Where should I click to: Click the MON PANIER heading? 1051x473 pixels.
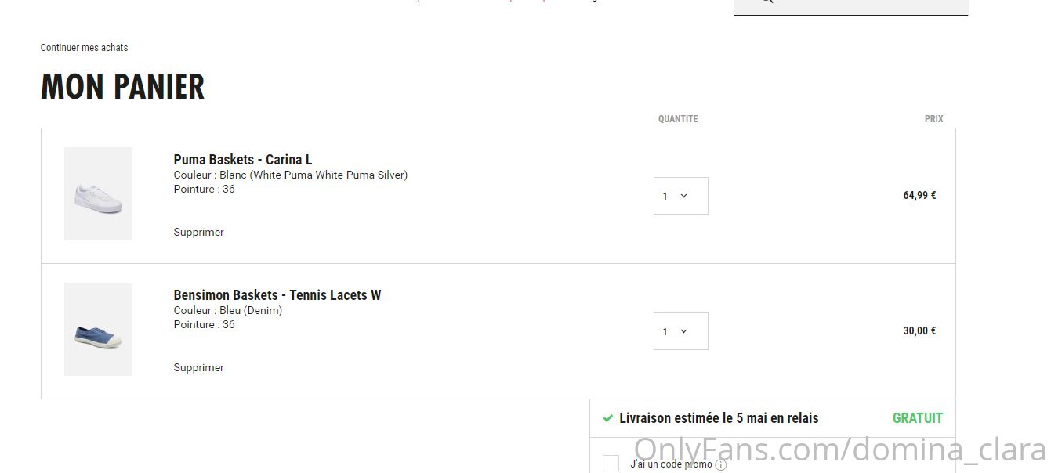[x=123, y=87]
